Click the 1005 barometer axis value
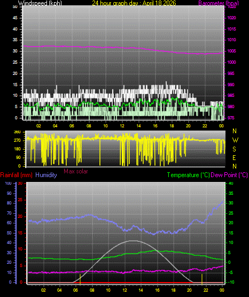The image size is (249, 297). (x=231, y=51)
